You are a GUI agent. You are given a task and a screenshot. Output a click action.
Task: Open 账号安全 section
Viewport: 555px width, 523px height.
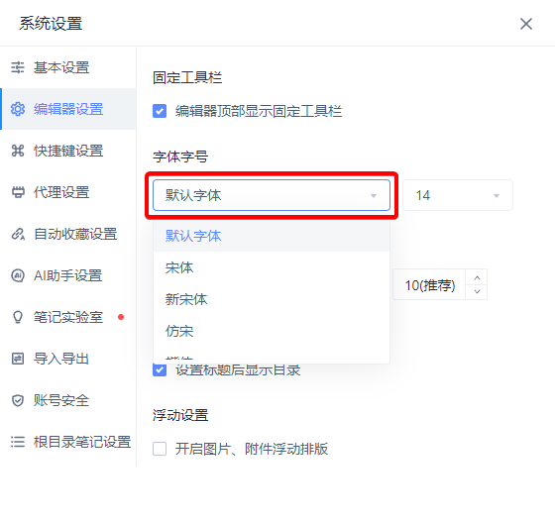[68, 400]
